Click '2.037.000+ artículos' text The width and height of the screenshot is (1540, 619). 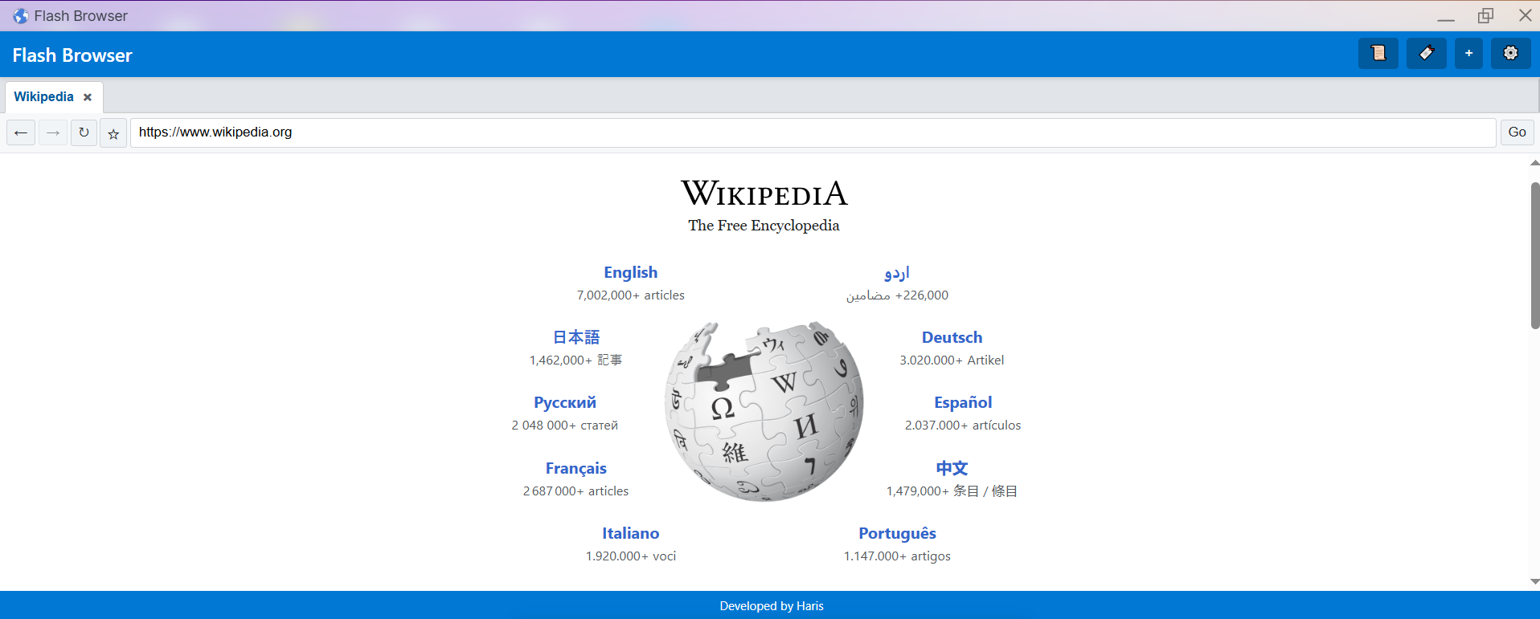[x=963, y=426]
